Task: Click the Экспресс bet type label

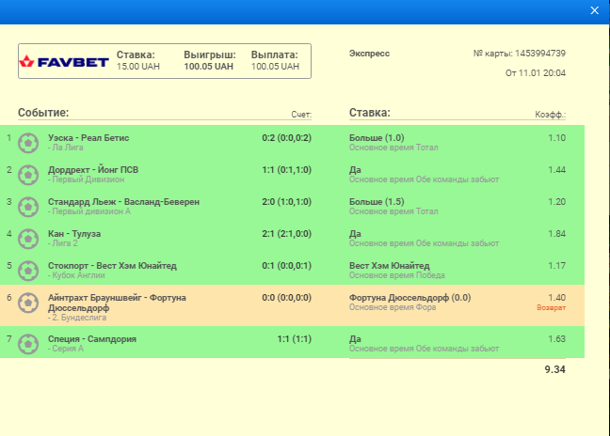Action: tap(369, 54)
